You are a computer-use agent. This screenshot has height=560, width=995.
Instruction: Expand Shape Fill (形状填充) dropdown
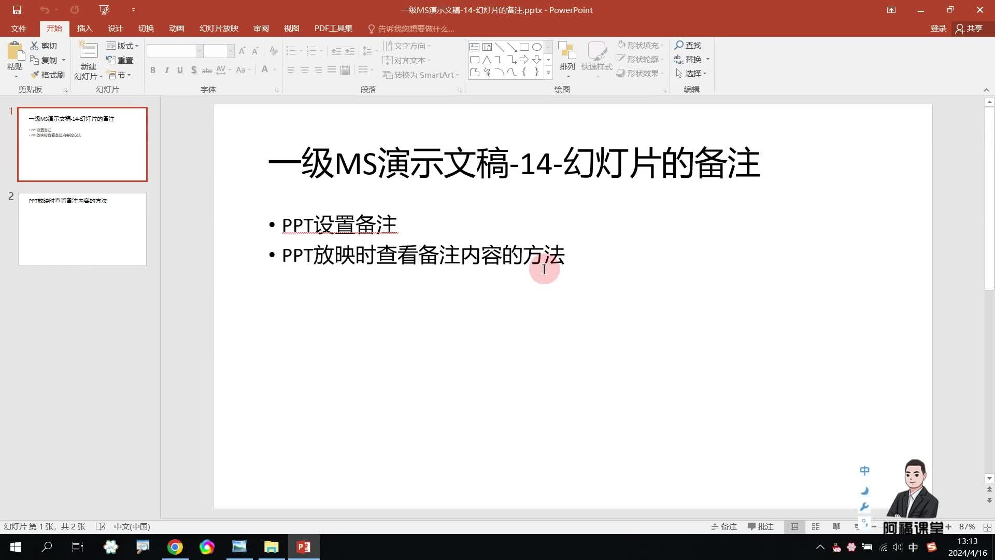point(641,45)
